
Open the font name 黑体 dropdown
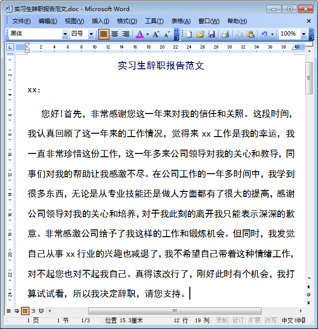(x=65, y=34)
